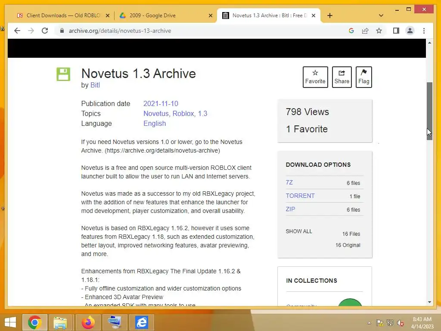Click the Novetus 1.3 Archive title

[x=138, y=74]
